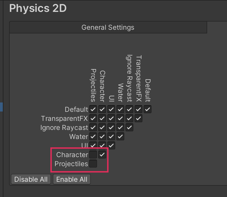Image resolution: width=227 pixels, height=197 pixels.
Task: Open the General Settings tab
Action: click(108, 27)
